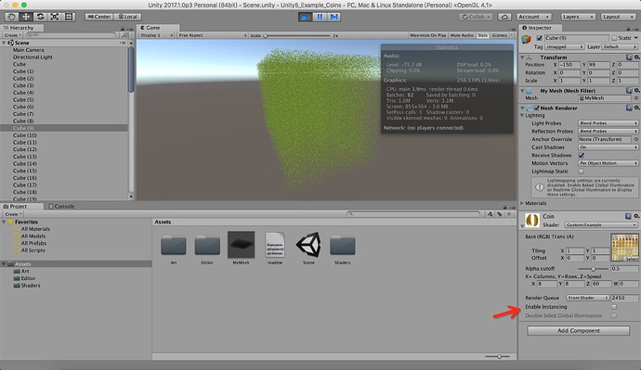
Task: Select the Move tool
Action: click(x=26, y=17)
